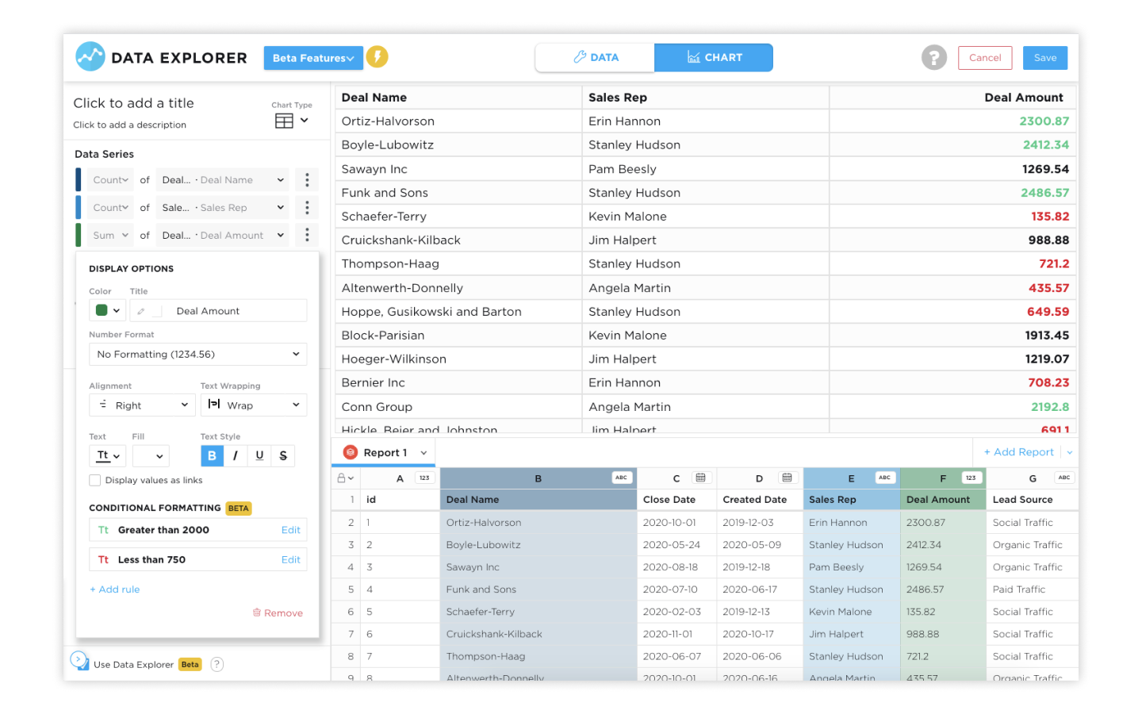Screen dimensions: 1142x714
Task: Toggle italic text style
Action: (236, 456)
